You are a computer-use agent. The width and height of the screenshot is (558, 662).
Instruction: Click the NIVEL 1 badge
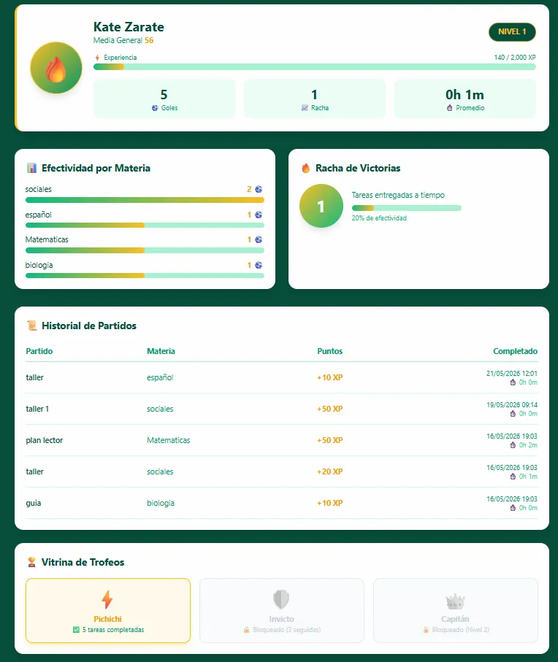512,31
